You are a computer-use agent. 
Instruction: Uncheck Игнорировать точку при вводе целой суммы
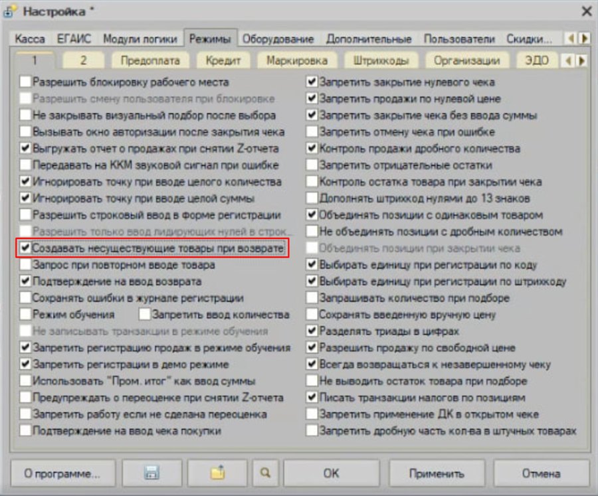(x=25, y=198)
